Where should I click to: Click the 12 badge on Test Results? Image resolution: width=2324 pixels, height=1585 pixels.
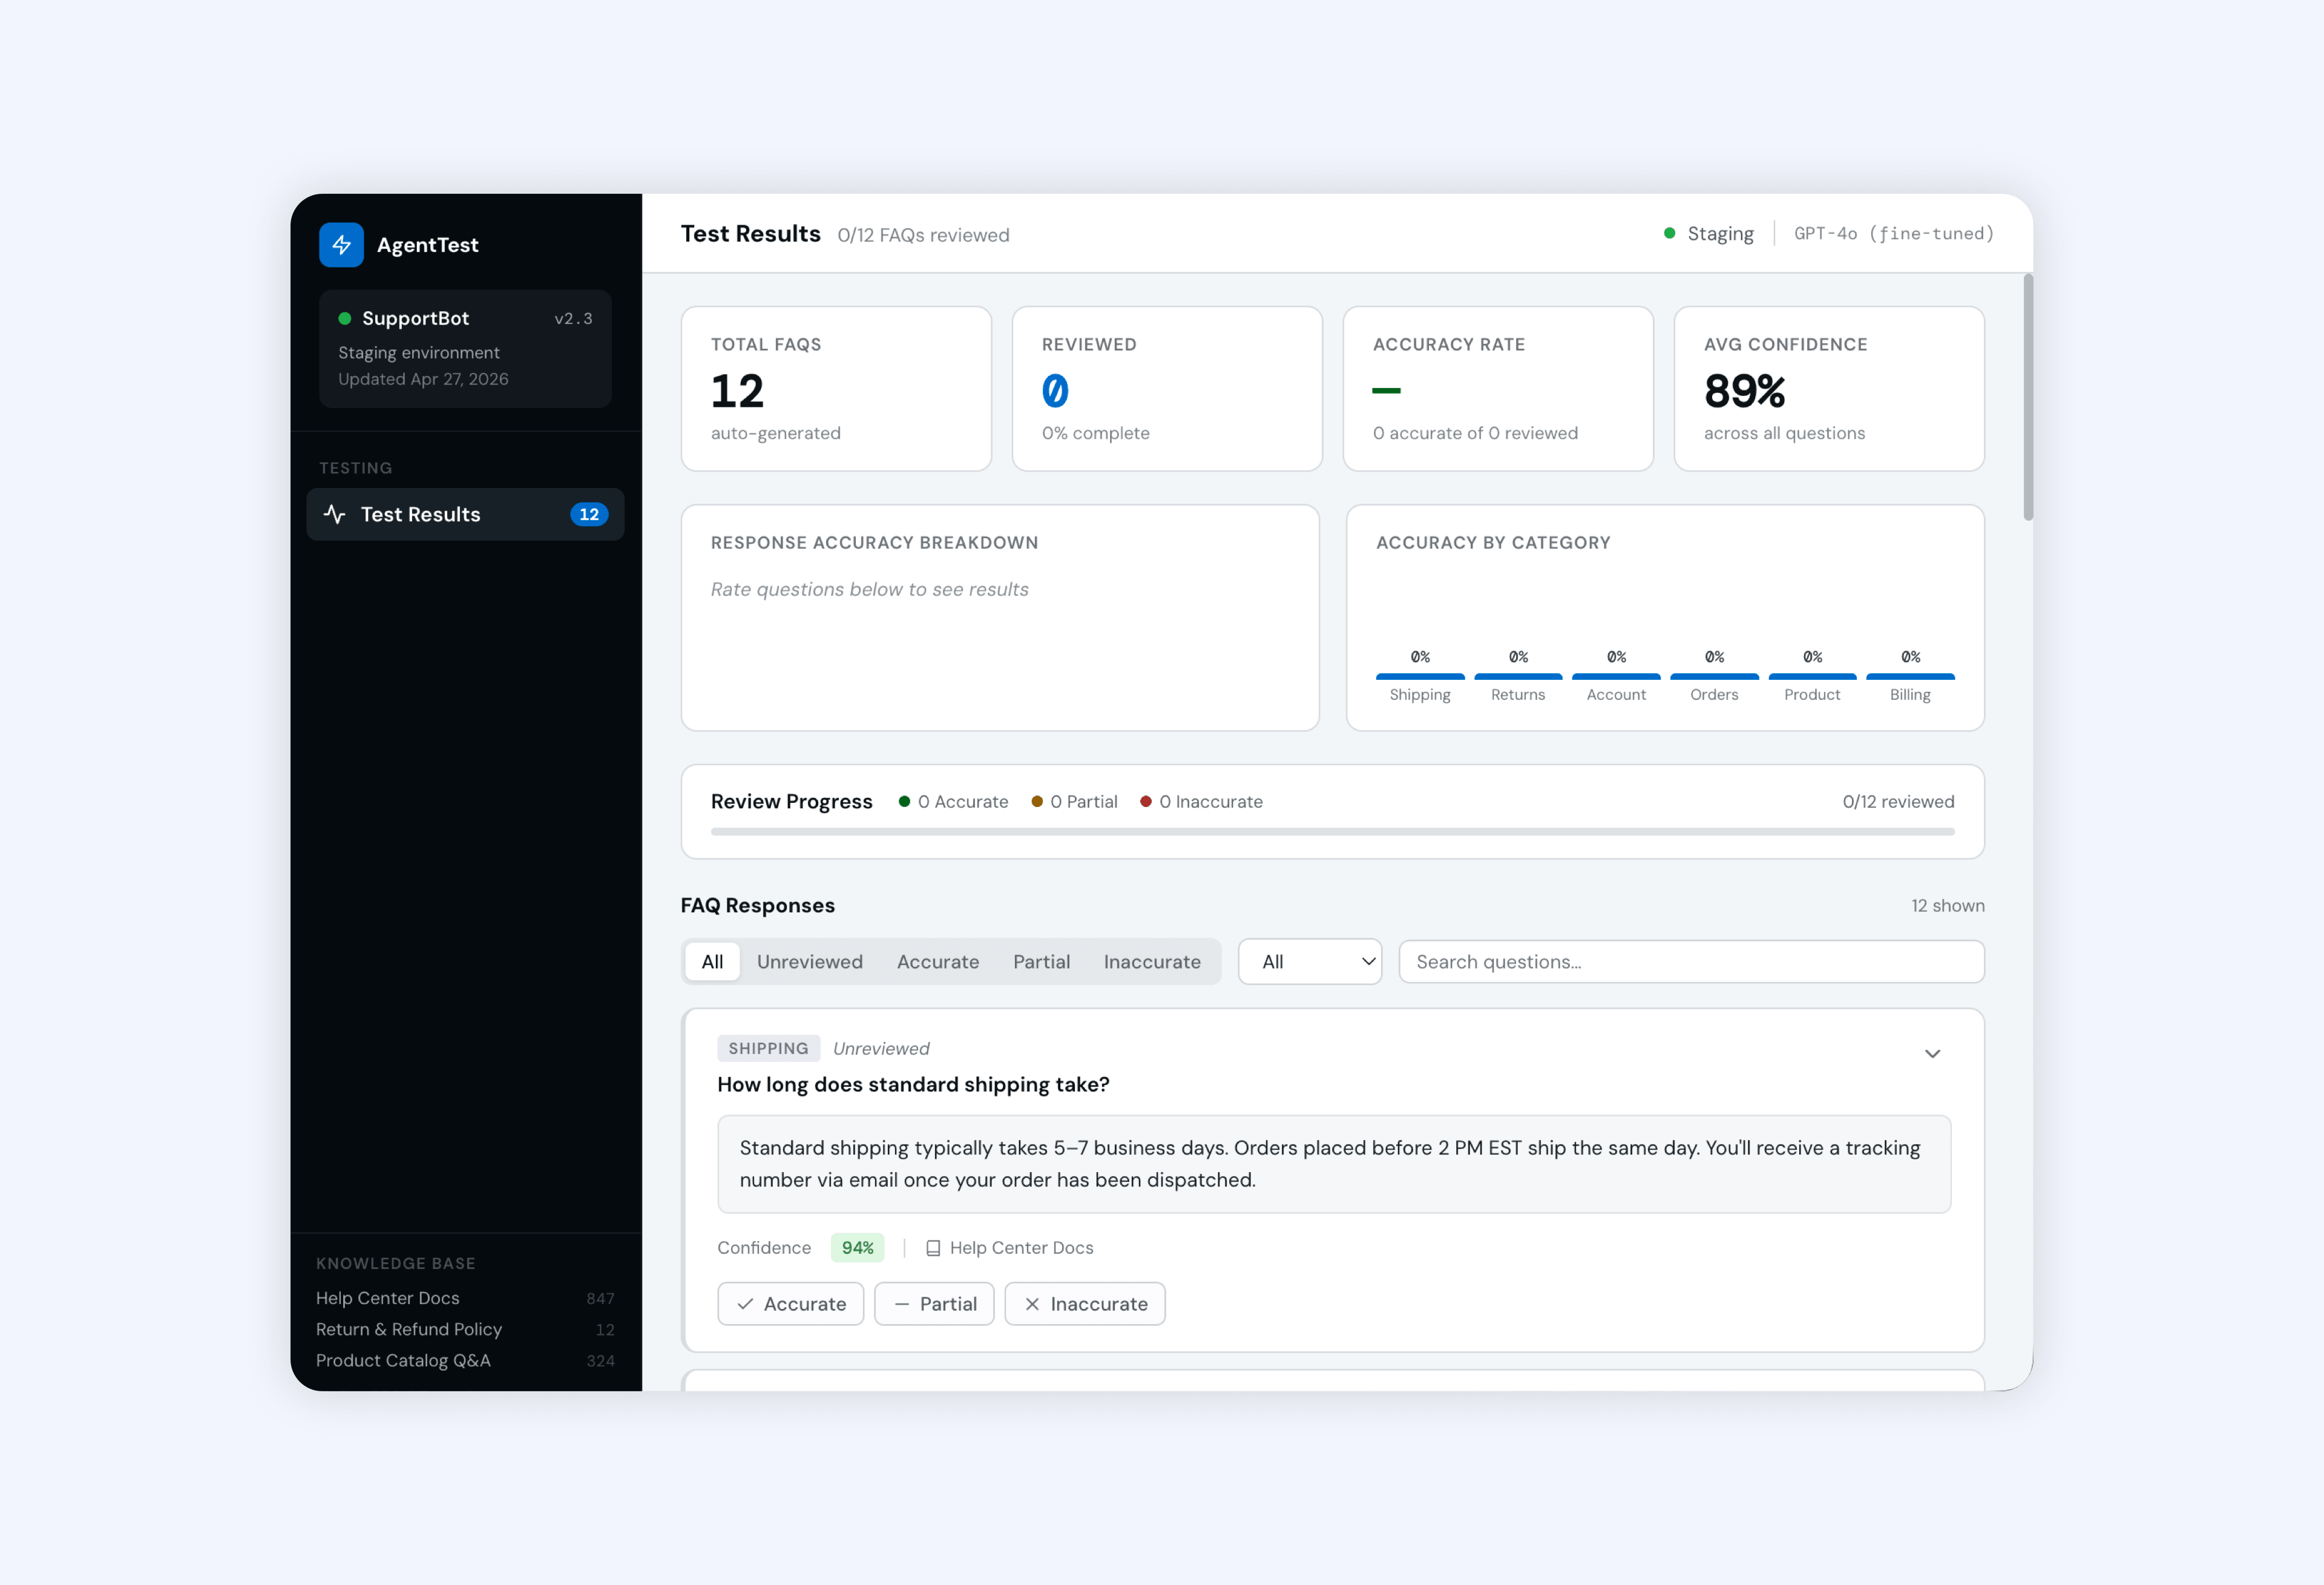(x=589, y=515)
